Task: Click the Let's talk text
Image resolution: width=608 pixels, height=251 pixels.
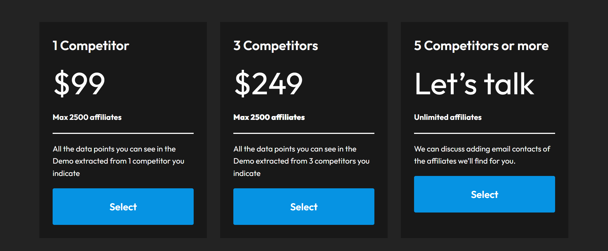Action: [474, 84]
